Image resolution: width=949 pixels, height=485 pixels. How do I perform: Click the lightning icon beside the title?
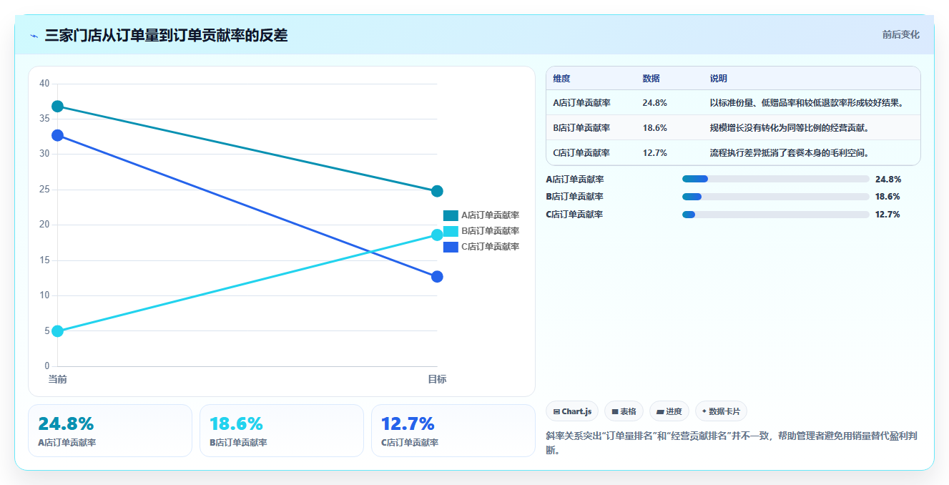coord(34,36)
